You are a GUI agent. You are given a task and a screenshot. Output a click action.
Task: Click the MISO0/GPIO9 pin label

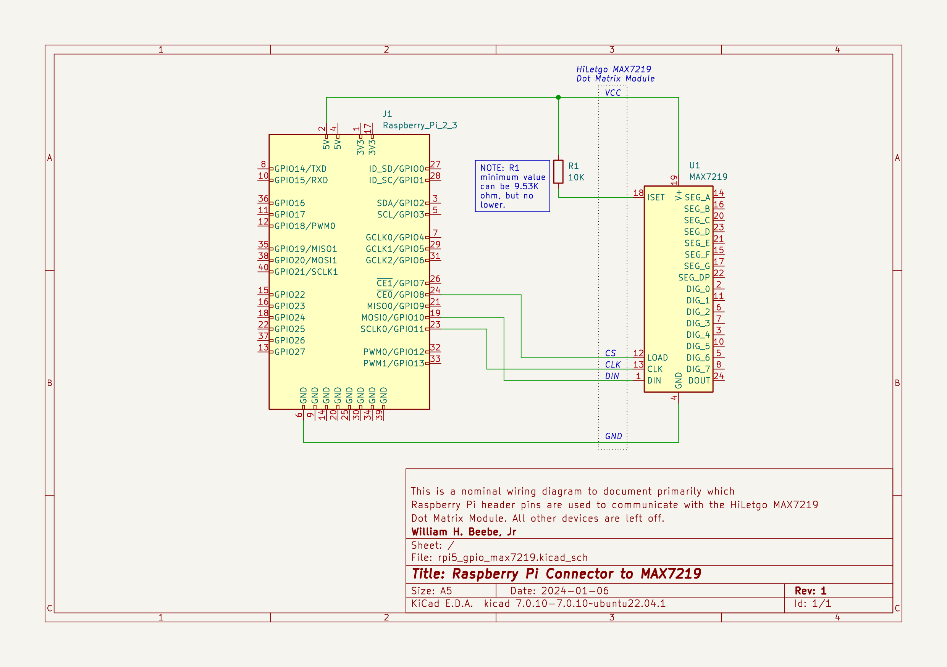[396, 306]
